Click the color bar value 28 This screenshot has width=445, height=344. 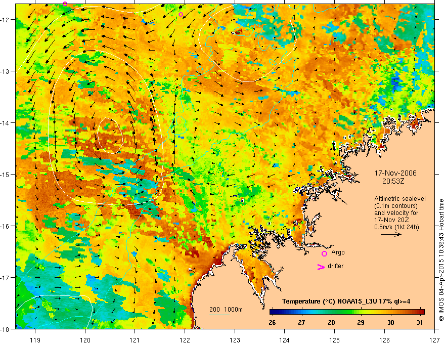(331, 322)
